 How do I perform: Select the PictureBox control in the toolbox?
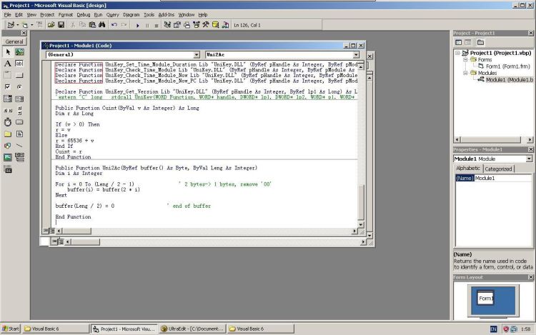point(19,52)
